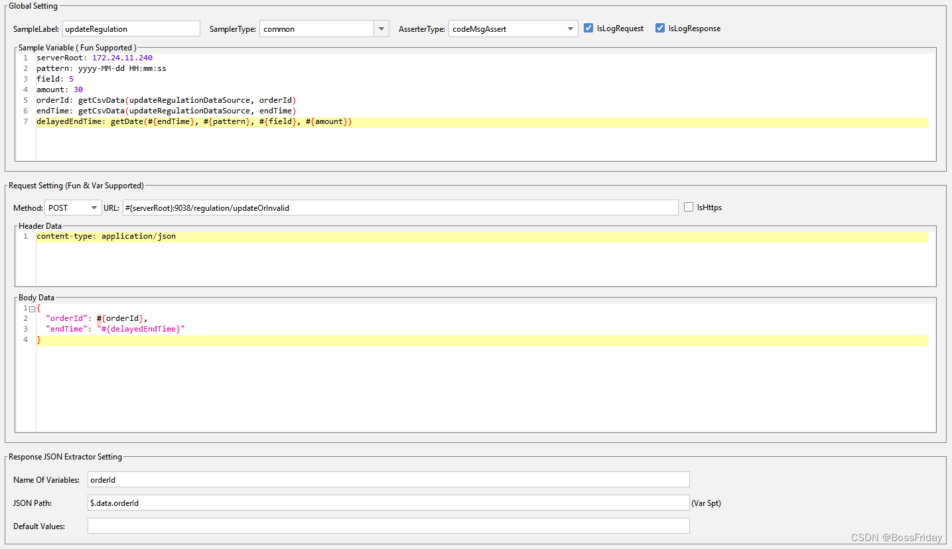
Task: Toggle the IsLogResponse checkbox
Action: click(x=660, y=29)
